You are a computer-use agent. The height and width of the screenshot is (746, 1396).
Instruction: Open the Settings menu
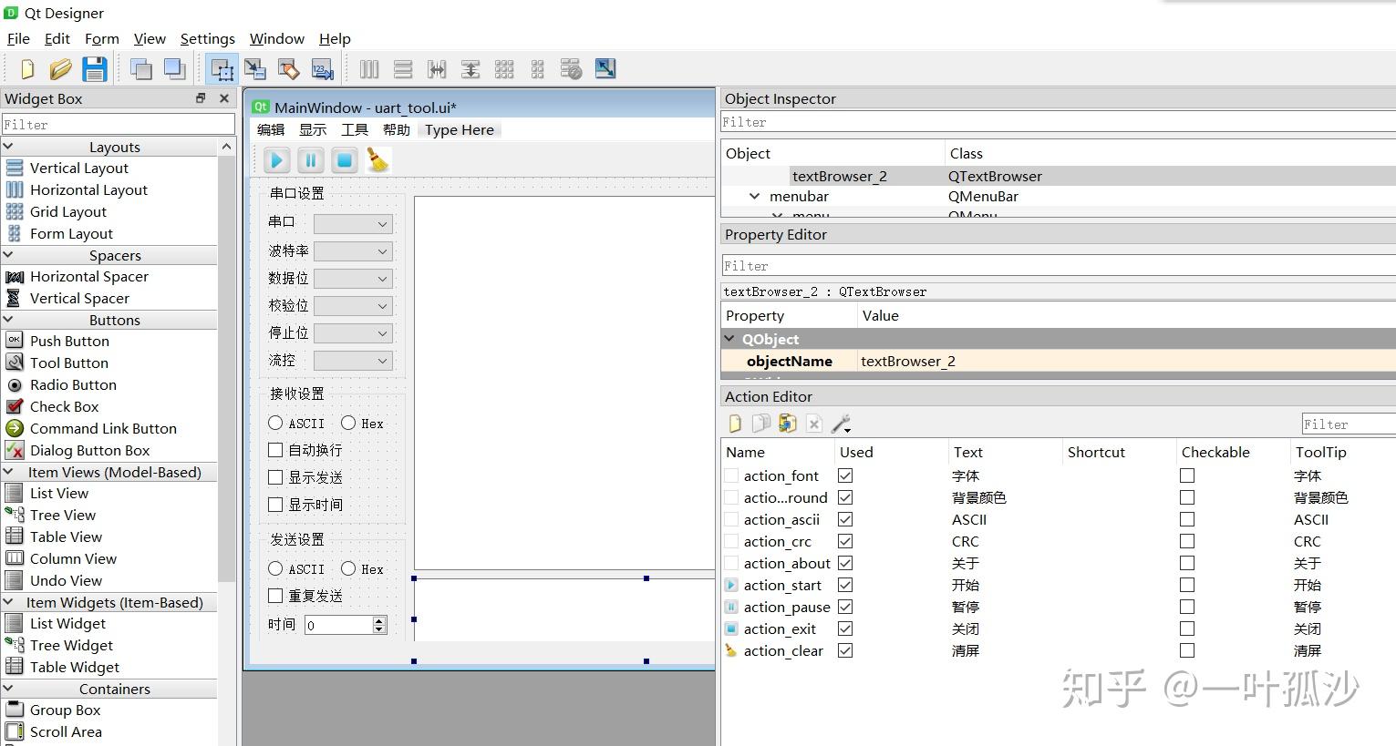tap(207, 38)
